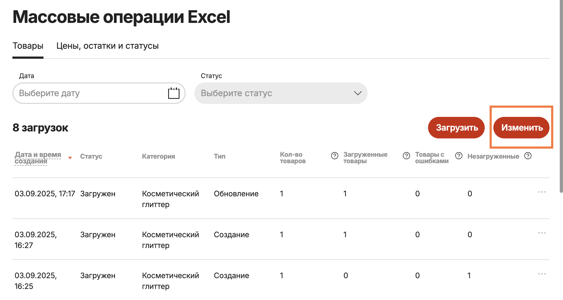The width and height of the screenshot is (563, 300).
Task: Click the Статус column header
Action: pyautogui.click(x=91, y=156)
